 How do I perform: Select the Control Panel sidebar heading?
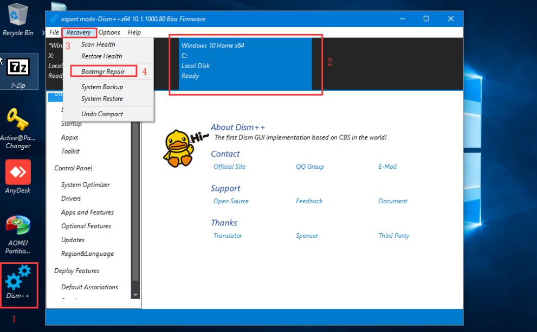pyautogui.click(x=73, y=168)
